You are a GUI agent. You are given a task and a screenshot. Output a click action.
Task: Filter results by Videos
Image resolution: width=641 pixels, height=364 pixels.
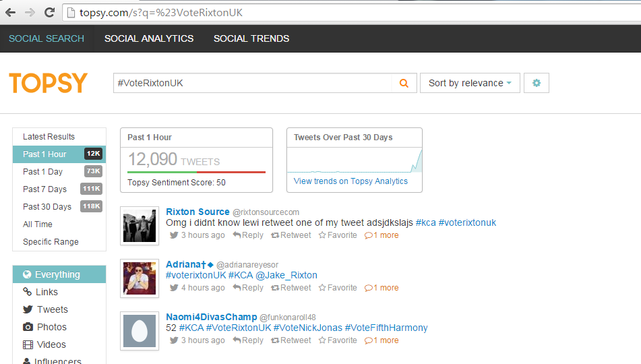[59, 344]
